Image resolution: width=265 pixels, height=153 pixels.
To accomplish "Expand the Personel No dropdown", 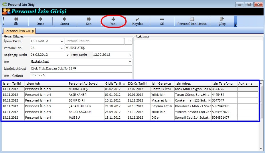I will (62, 48).
